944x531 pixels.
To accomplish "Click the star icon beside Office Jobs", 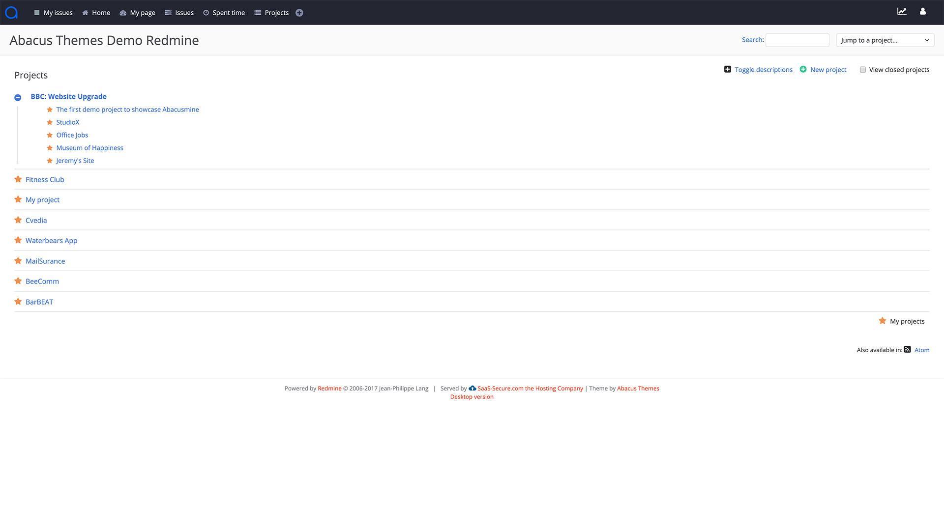I will tap(50, 135).
